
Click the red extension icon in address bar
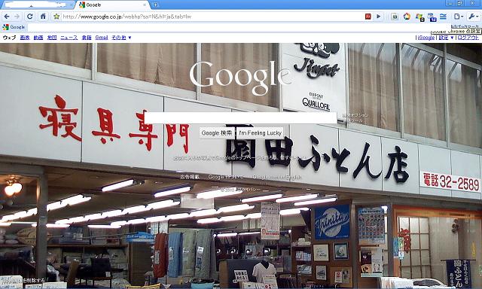pyautogui.click(x=368, y=17)
